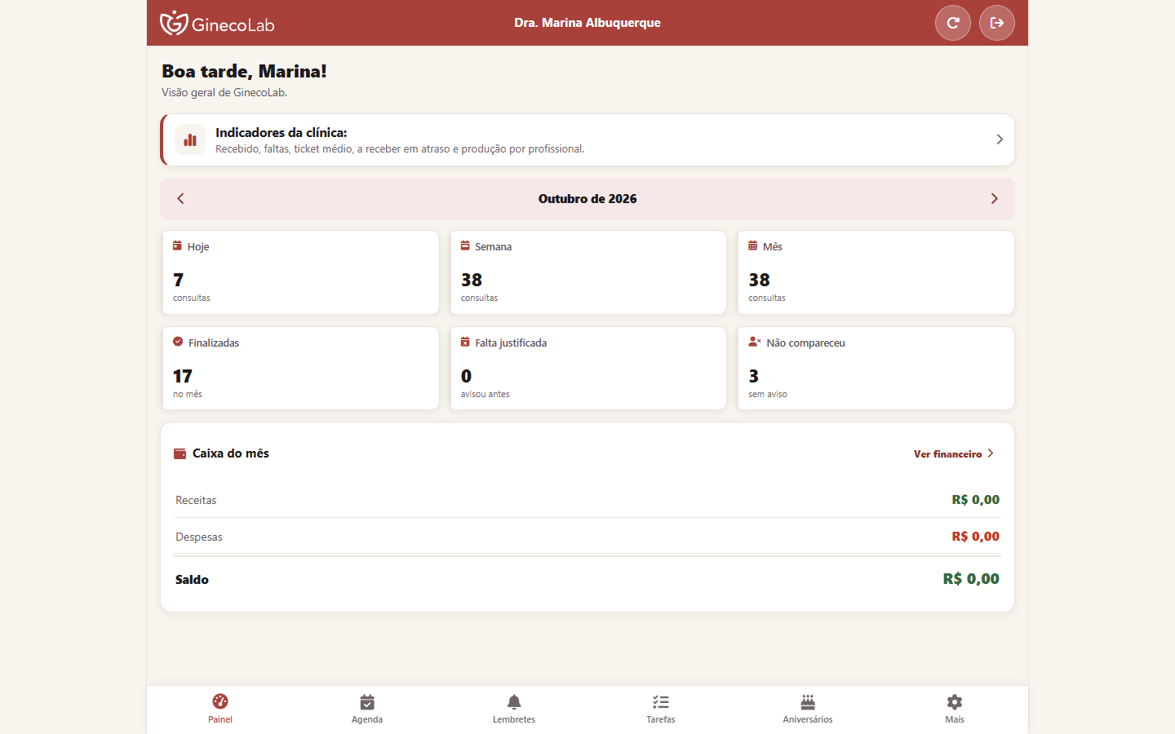Open the Ver financeiro link
This screenshot has width=1175, height=734.
click(x=954, y=453)
